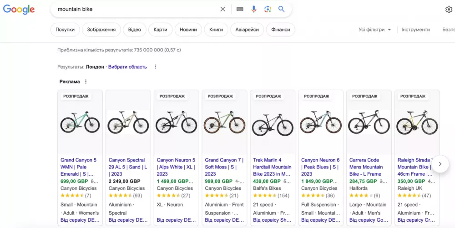Image resolution: width=455 pixels, height=228 pixels.
Task: Open Canyon Neuron 6 Peak Blues link
Action: click(320, 167)
